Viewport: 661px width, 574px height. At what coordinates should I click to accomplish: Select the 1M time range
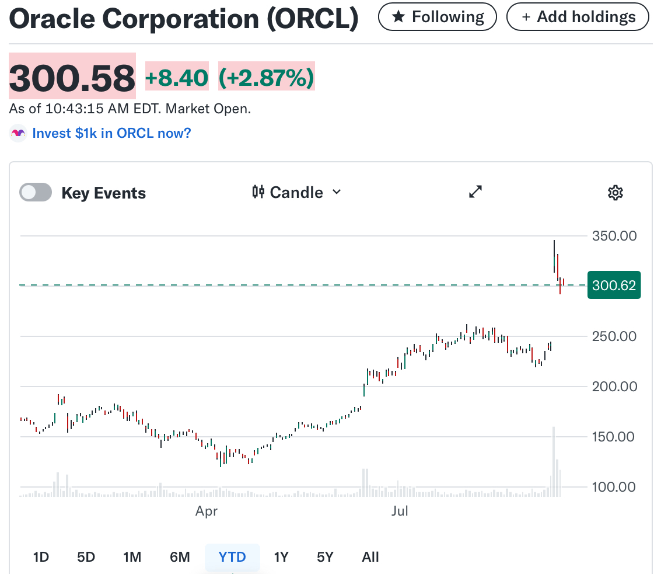point(132,557)
